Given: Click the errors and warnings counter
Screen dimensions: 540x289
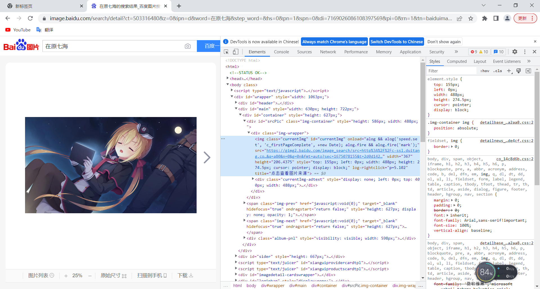Looking at the screenshot, I should (x=480, y=52).
